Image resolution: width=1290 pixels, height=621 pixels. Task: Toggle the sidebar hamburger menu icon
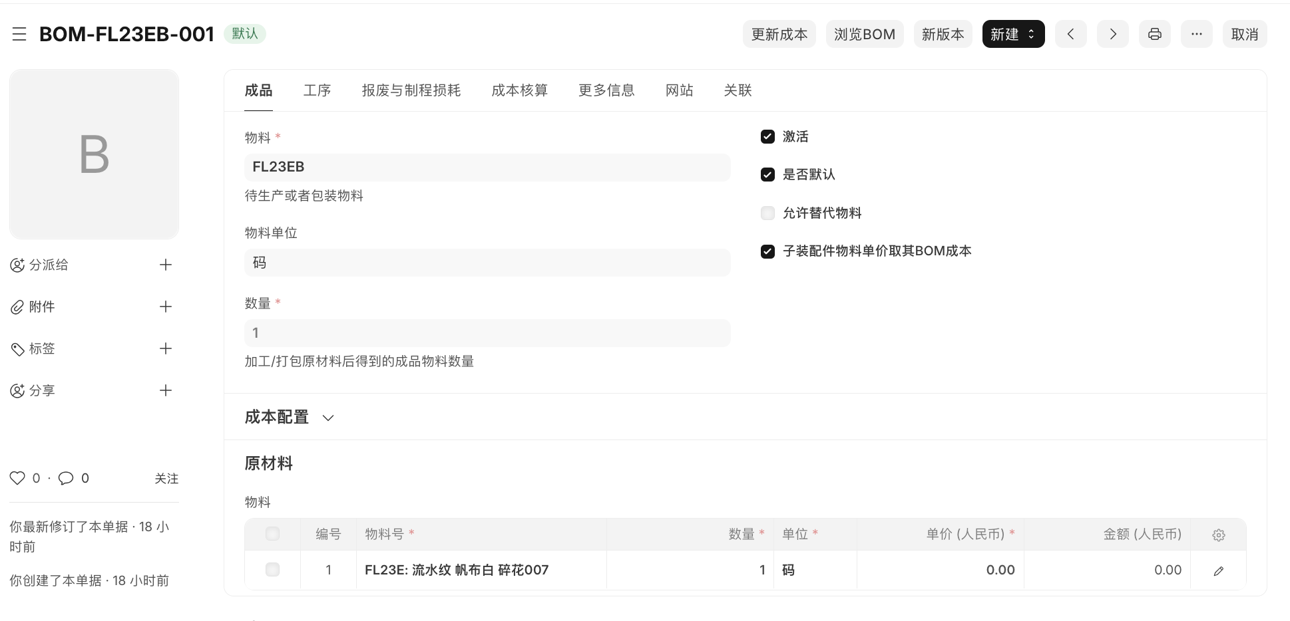click(19, 35)
